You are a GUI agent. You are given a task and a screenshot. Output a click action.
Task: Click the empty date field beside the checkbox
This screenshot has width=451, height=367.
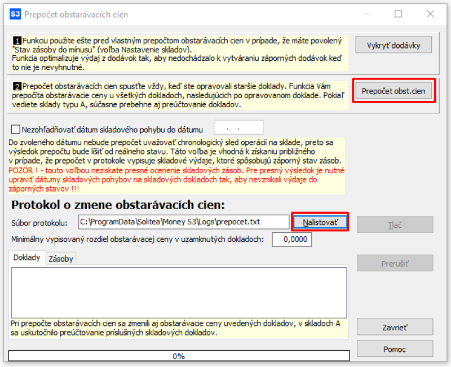[238, 128]
